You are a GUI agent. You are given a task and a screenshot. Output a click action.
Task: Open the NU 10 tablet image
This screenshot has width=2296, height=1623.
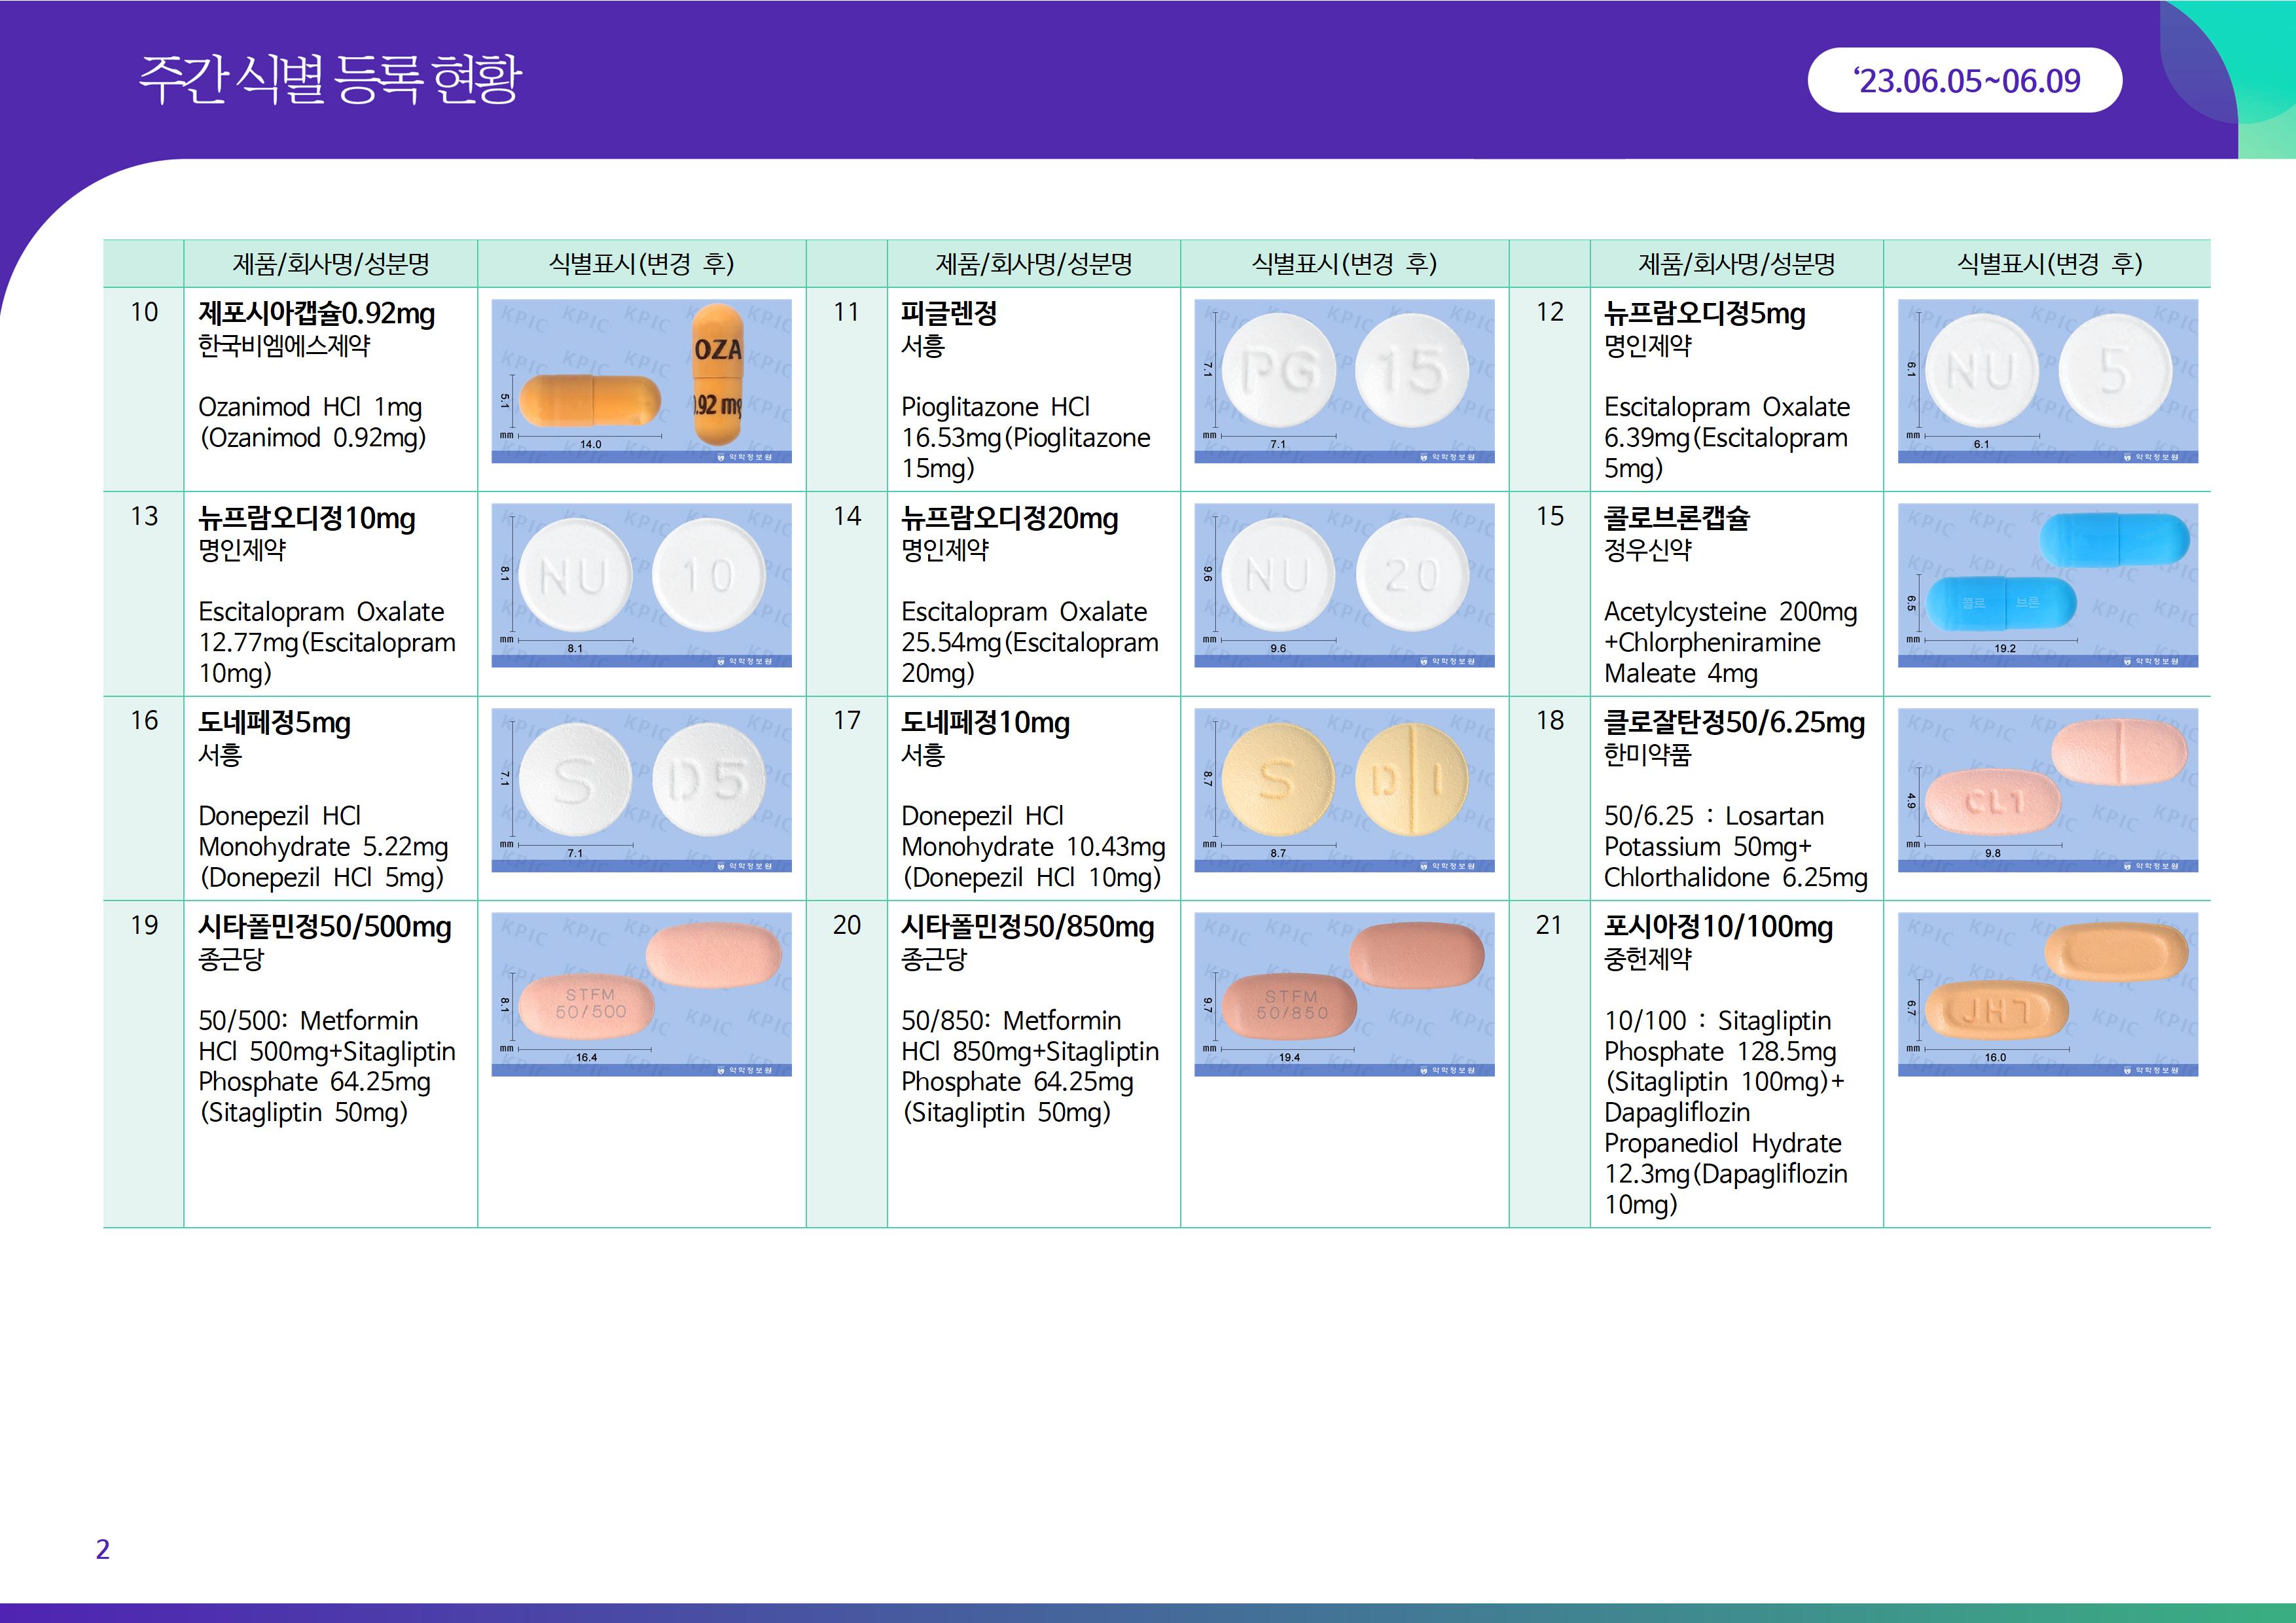tap(641, 585)
